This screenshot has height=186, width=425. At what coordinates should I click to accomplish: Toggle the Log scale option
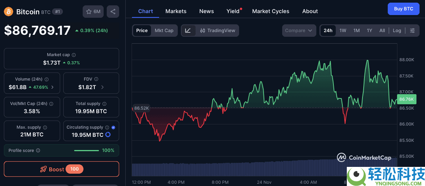point(397,31)
